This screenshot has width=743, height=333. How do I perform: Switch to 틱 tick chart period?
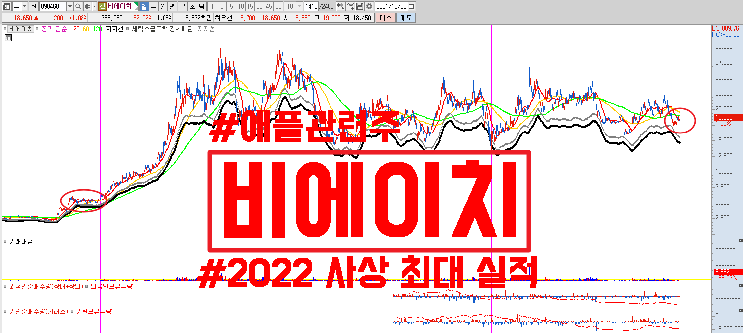[201, 6]
